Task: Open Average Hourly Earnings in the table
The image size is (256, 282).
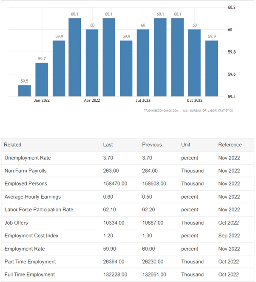Action: coord(32,197)
